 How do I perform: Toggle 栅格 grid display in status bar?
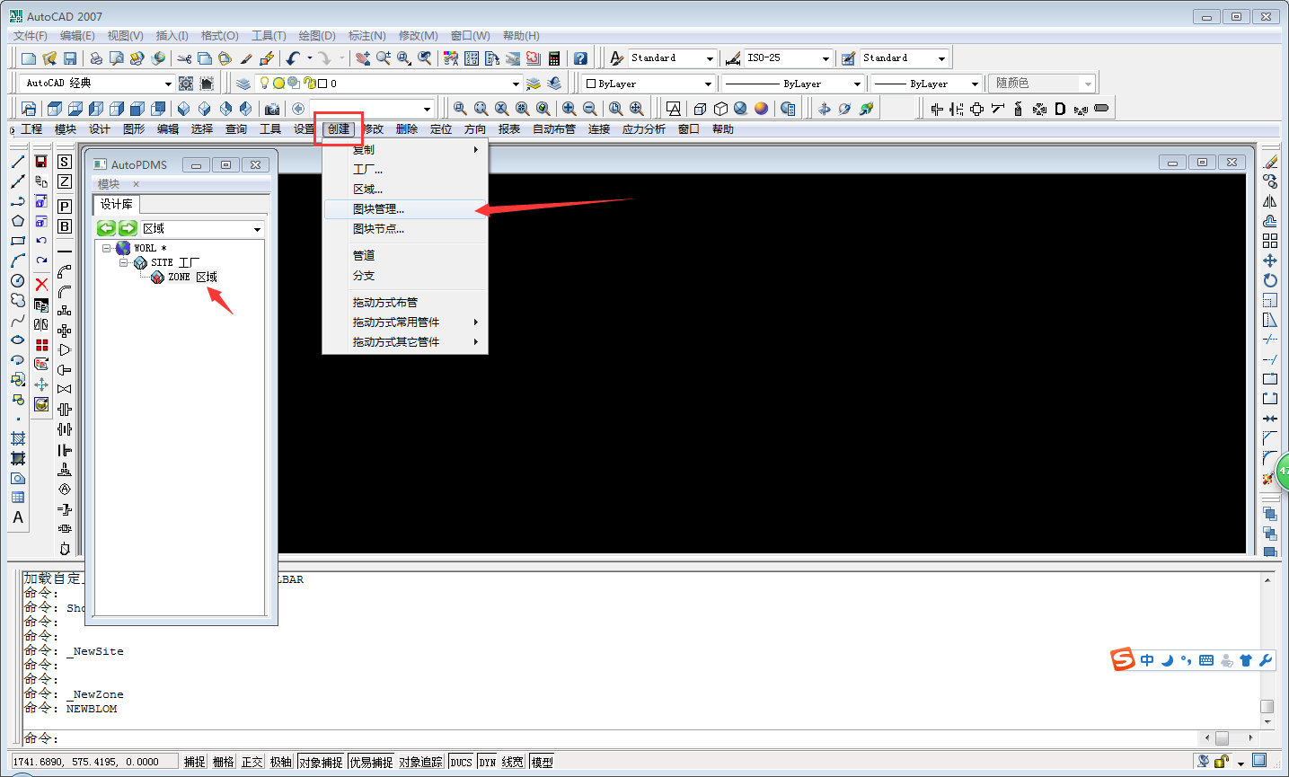224,762
